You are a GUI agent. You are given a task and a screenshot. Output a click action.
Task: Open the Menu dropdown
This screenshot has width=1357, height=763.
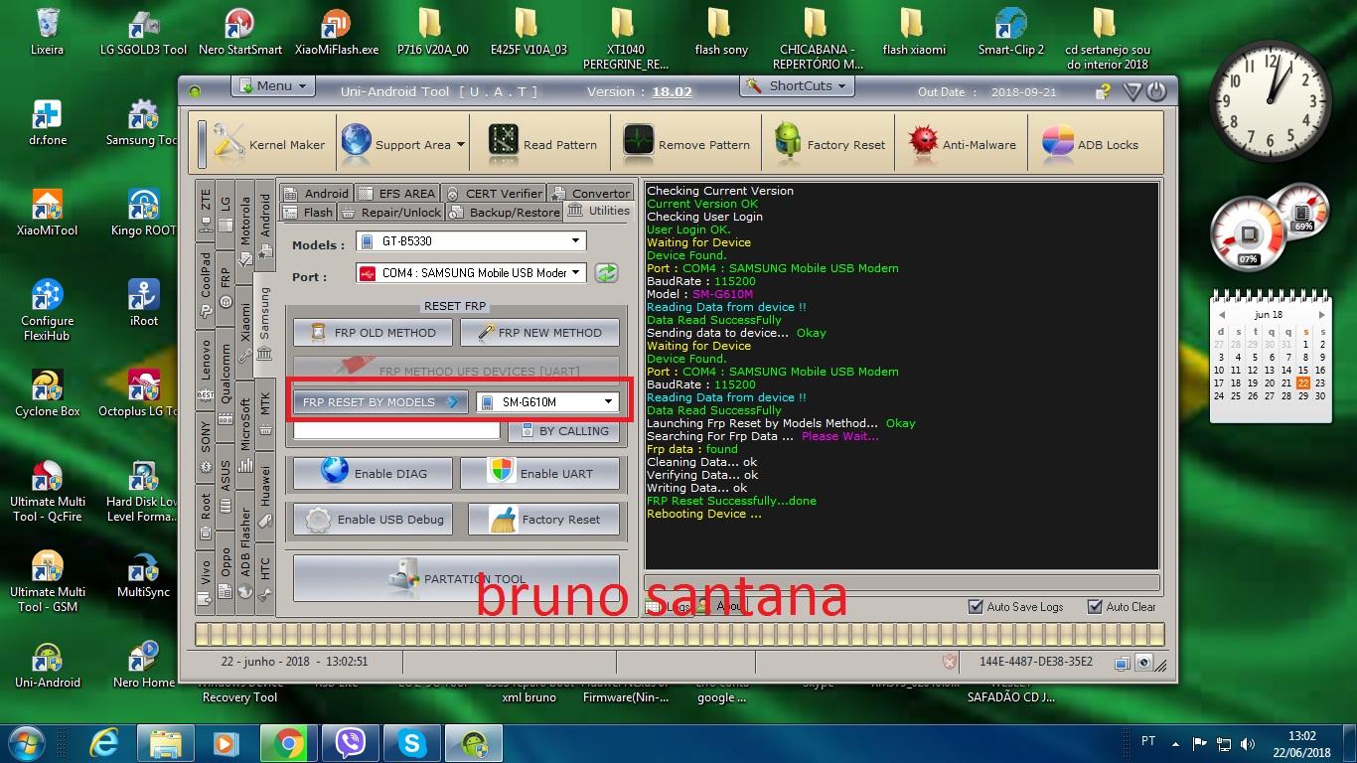click(272, 85)
